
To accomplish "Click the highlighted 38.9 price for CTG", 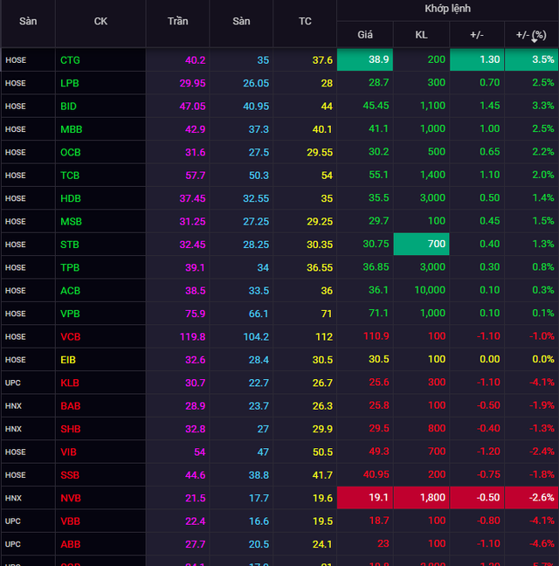I will [x=364, y=59].
